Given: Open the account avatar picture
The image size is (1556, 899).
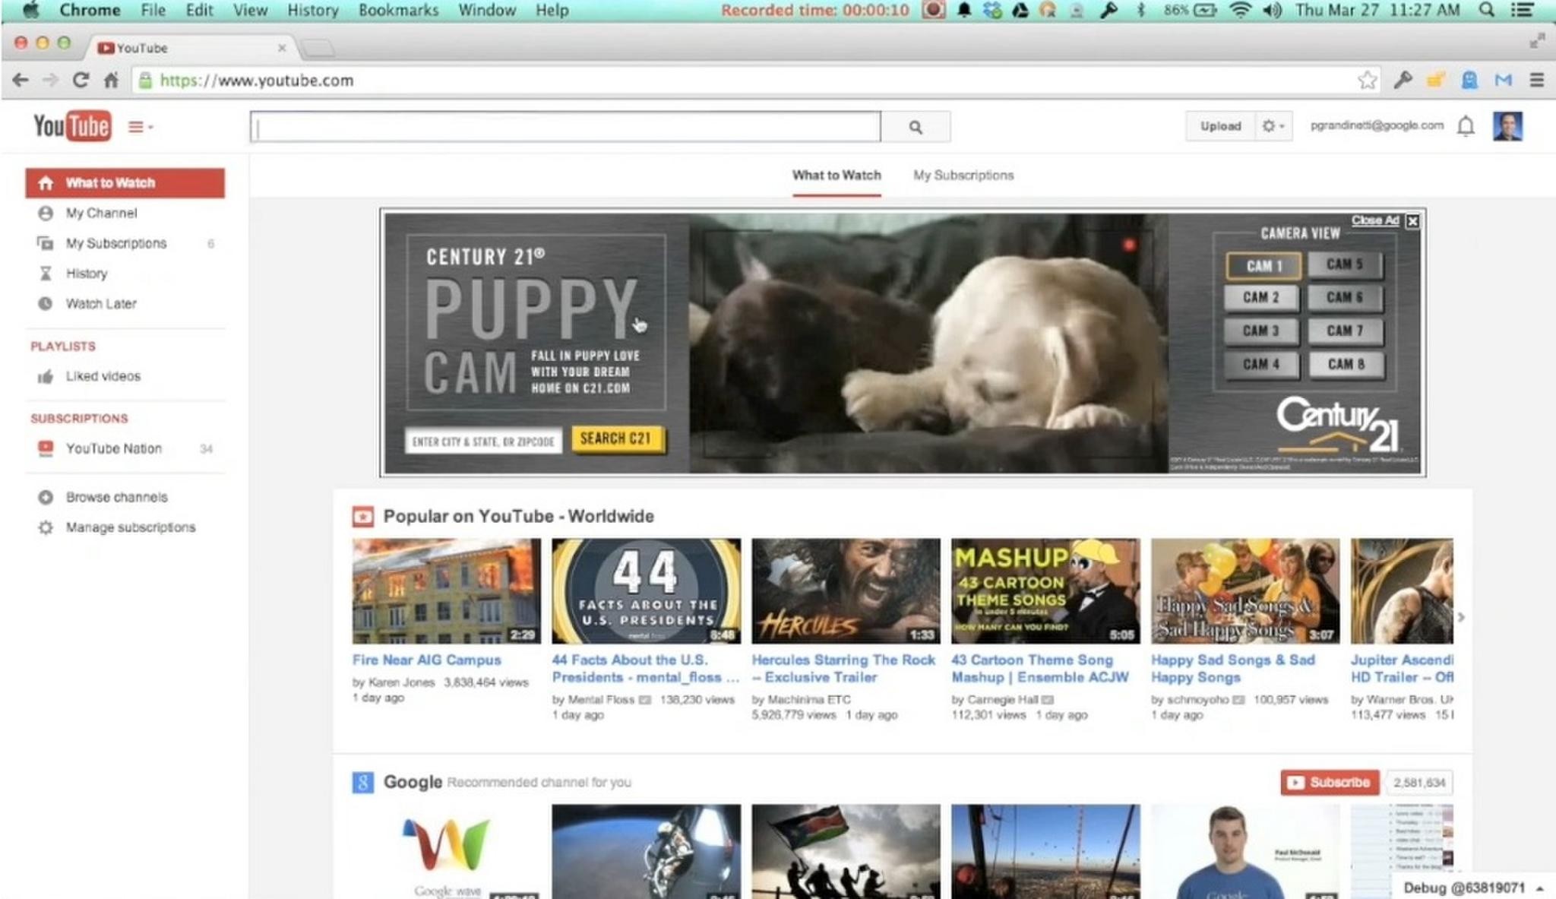Looking at the screenshot, I should (1507, 126).
